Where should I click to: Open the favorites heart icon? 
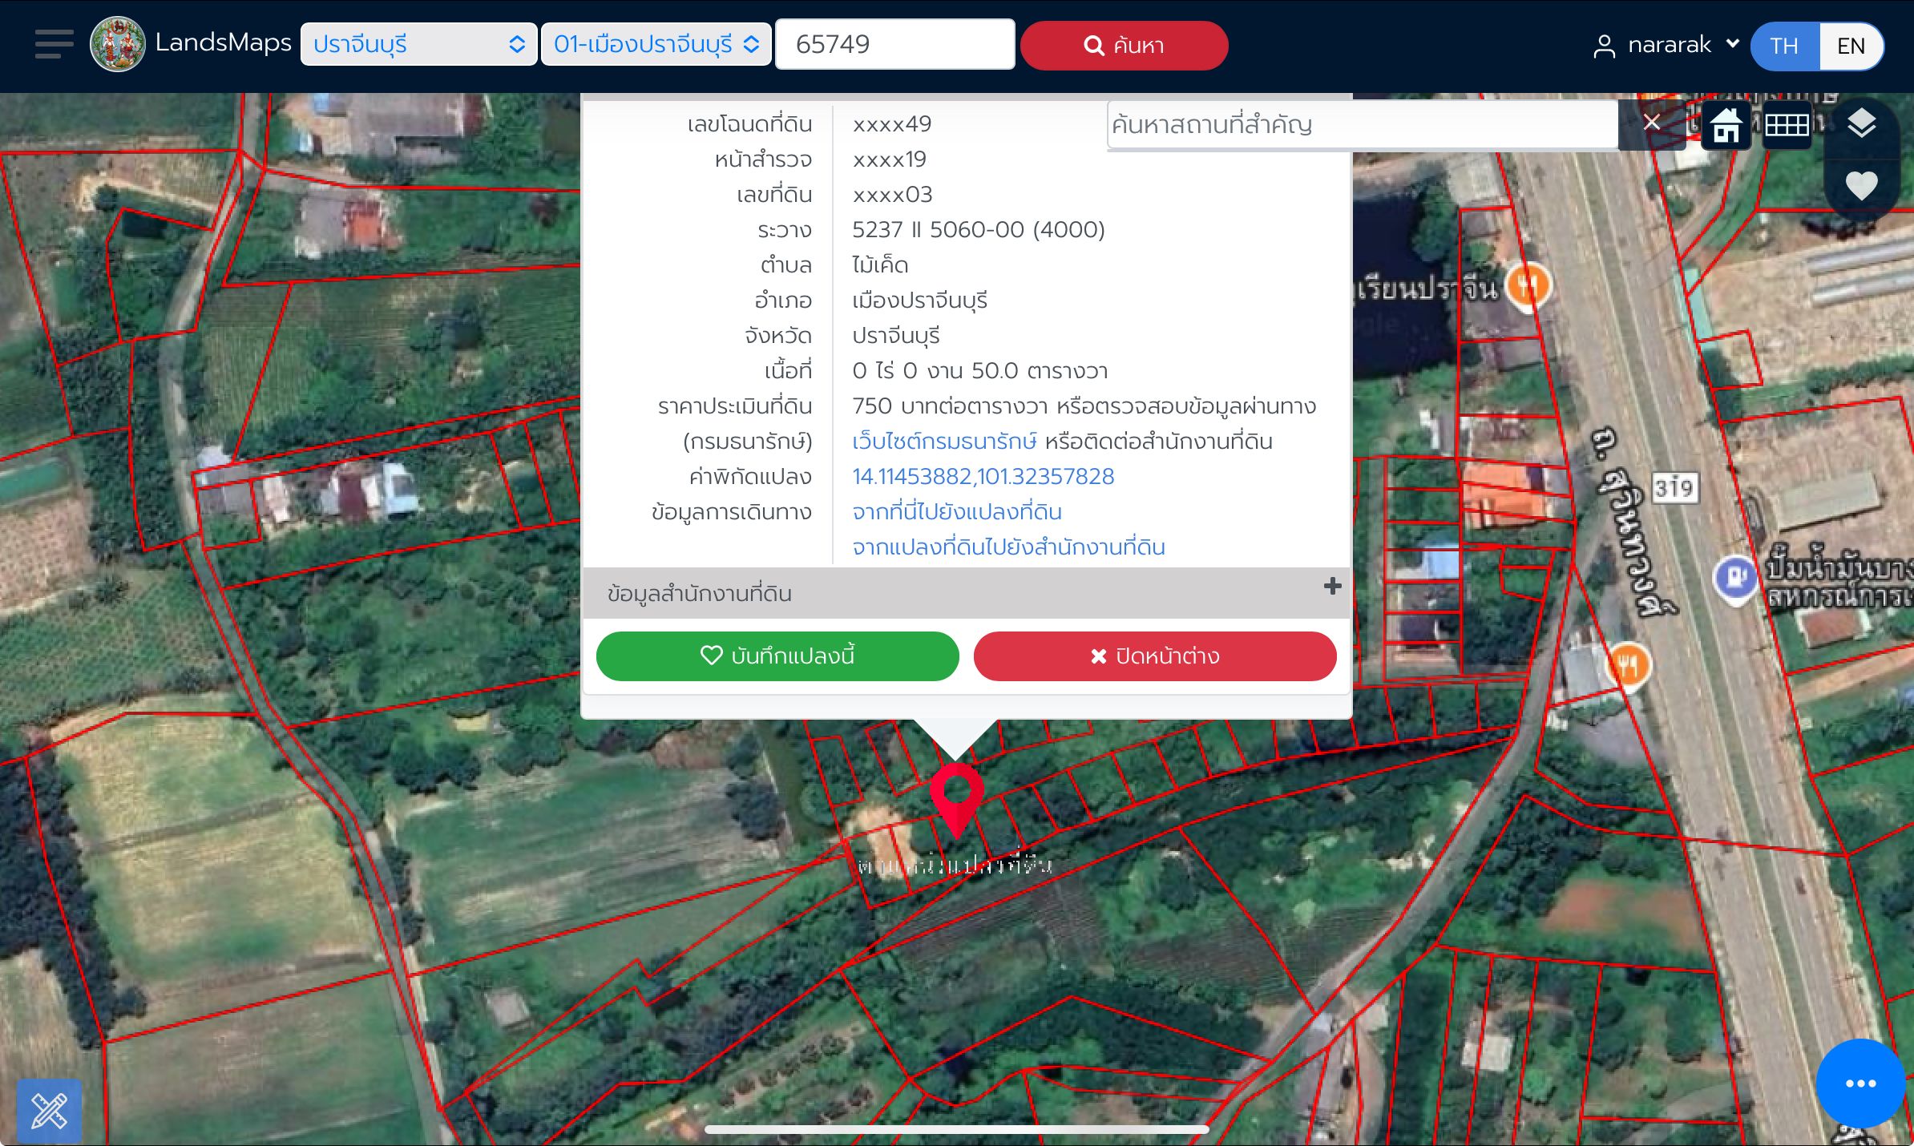pyautogui.click(x=1861, y=187)
